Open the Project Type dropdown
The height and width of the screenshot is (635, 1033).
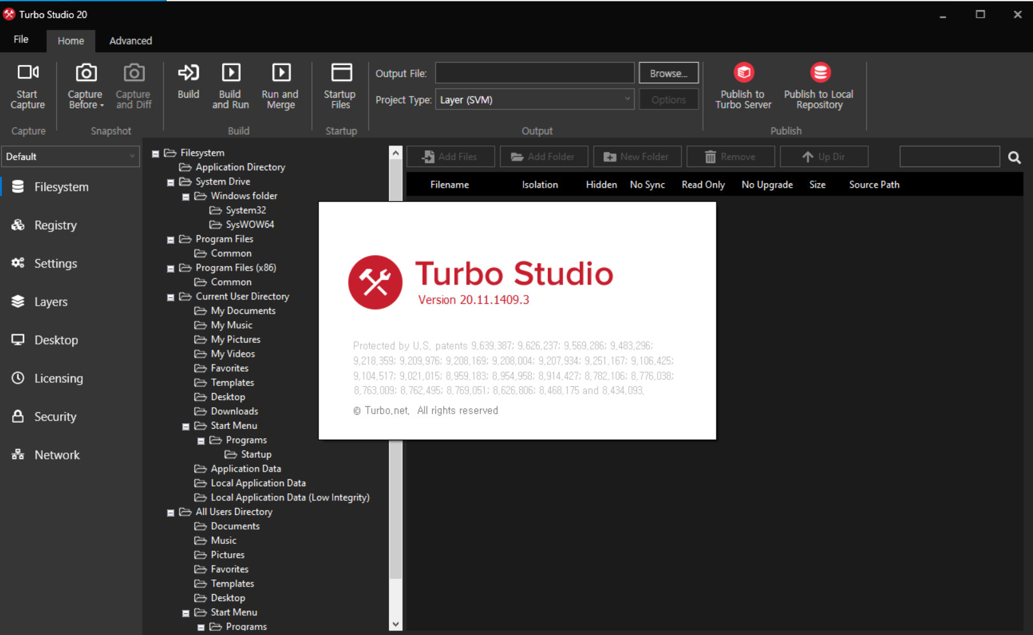535,100
